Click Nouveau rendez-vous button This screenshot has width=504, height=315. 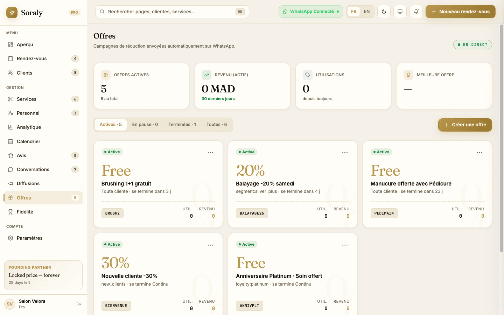tap(460, 12)
